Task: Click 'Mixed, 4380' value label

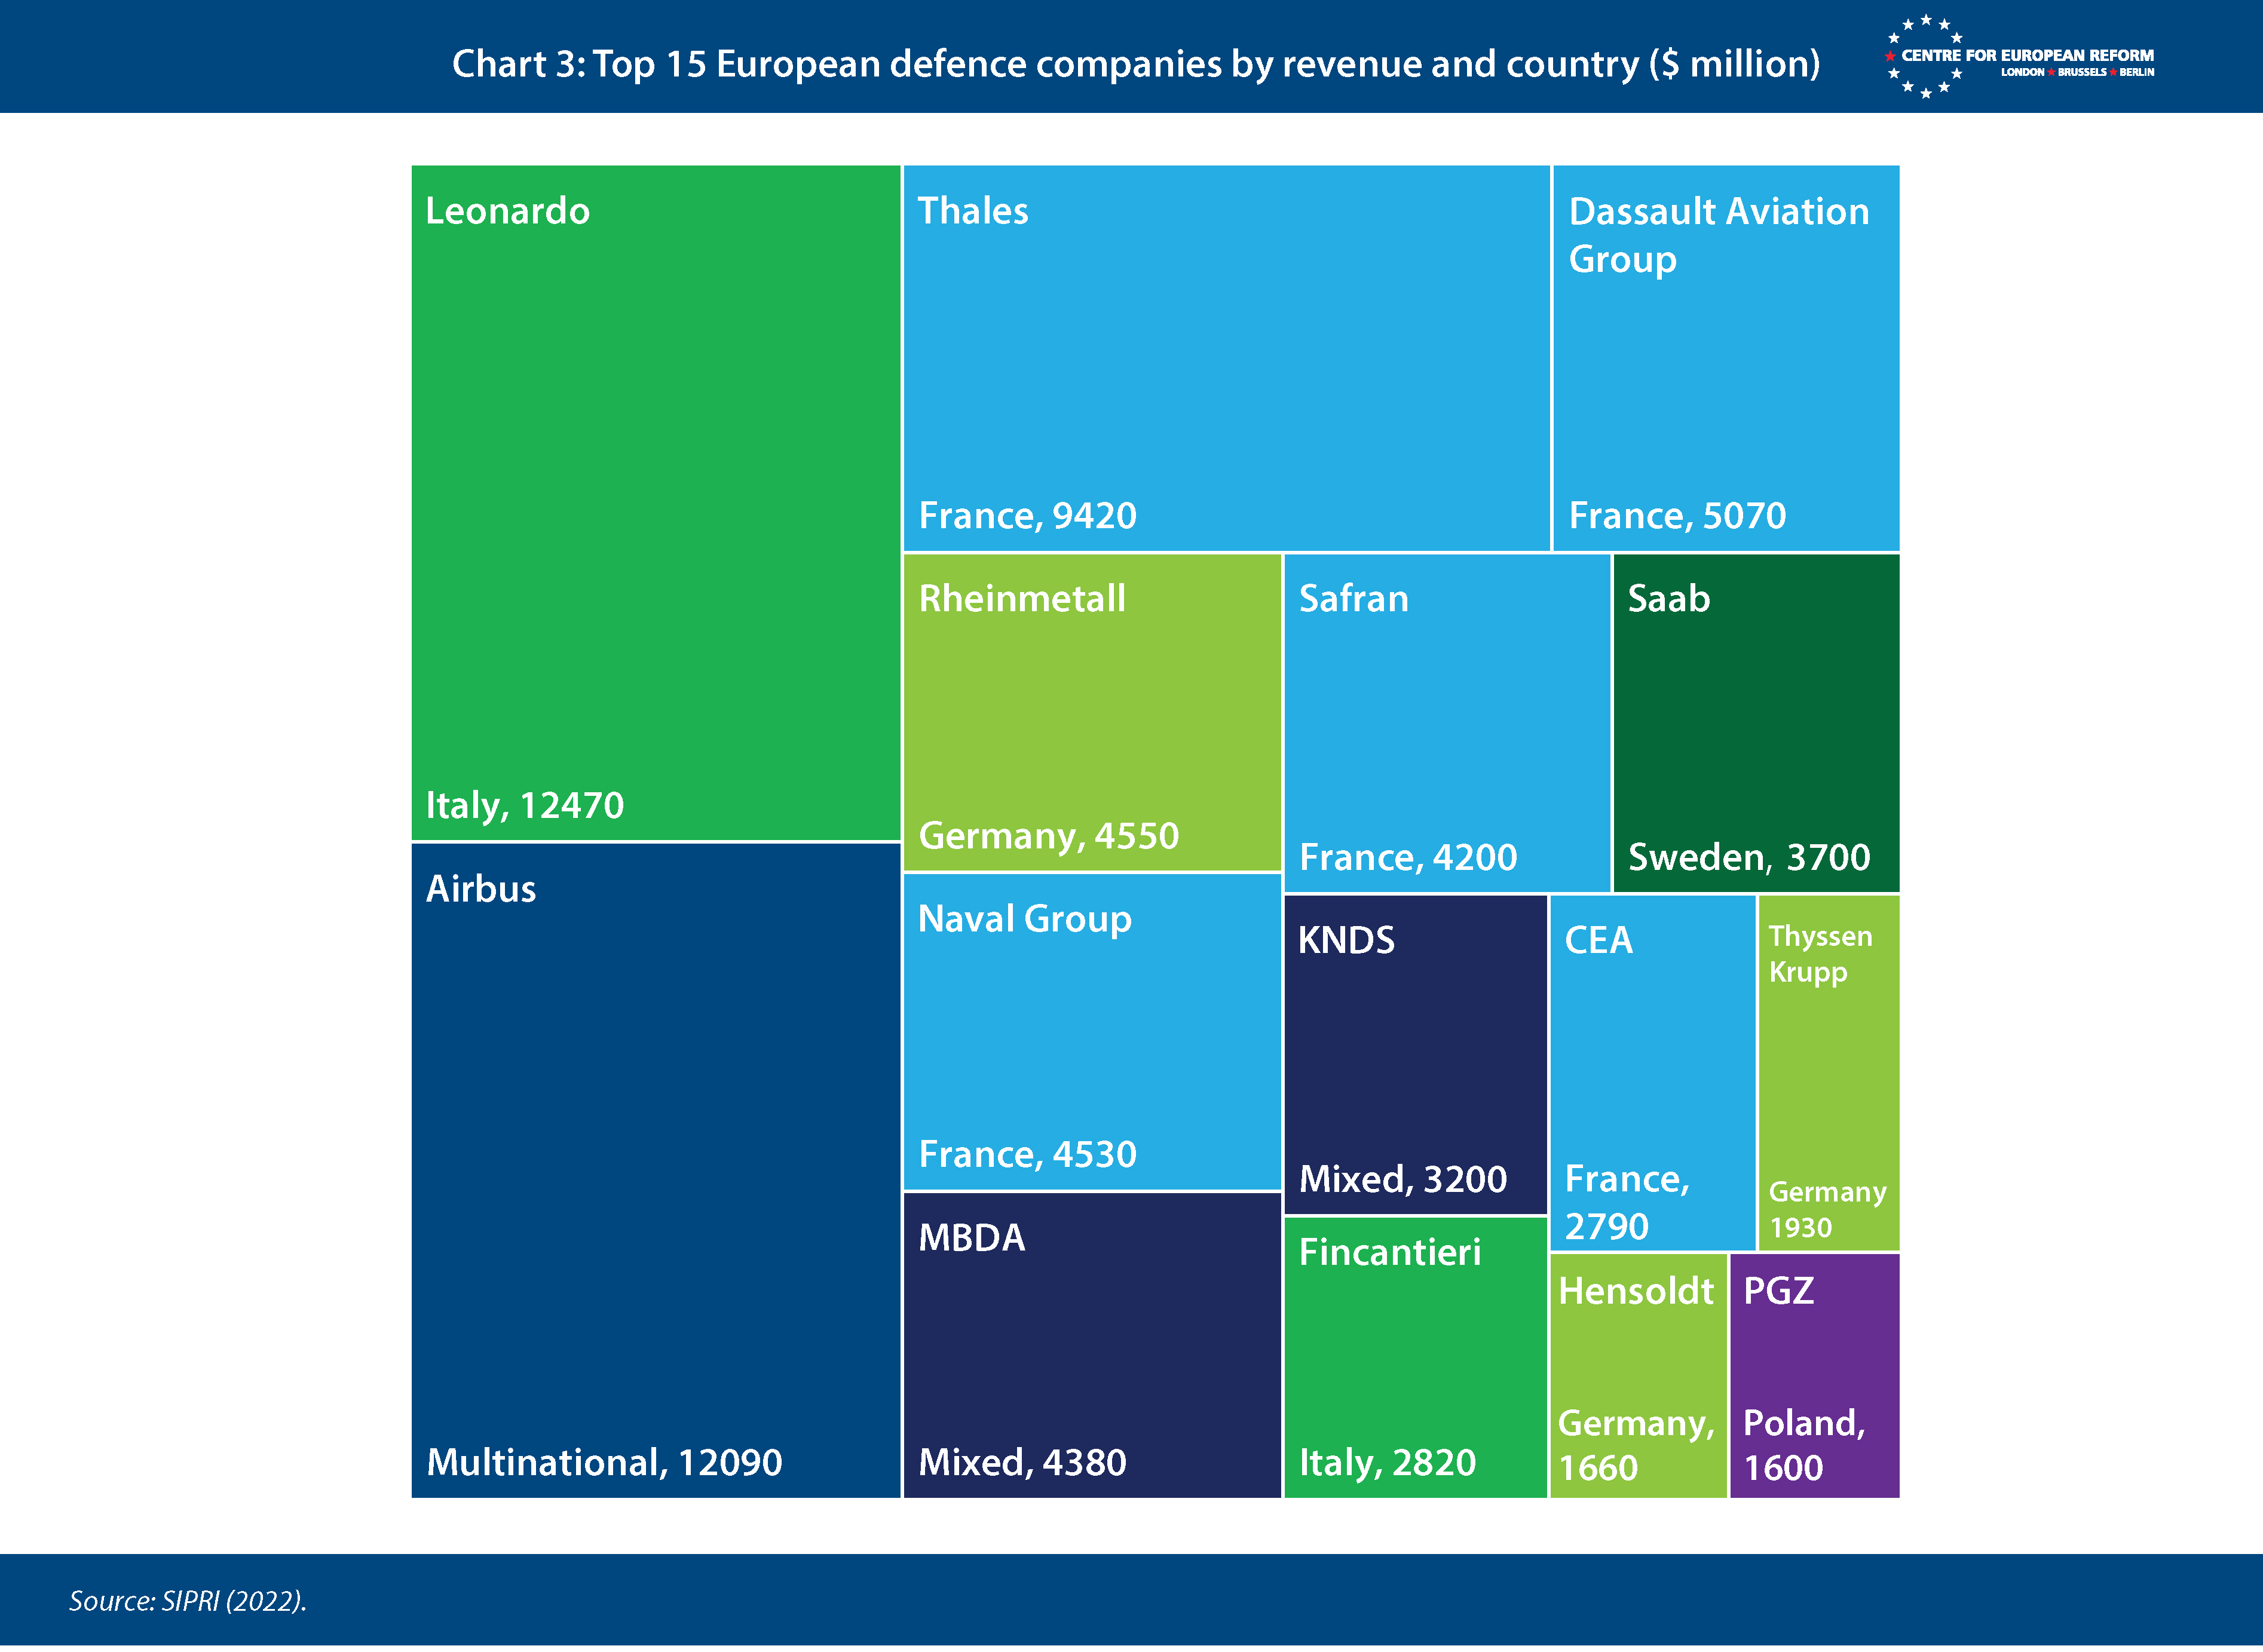Action: pos(1022,1463)
